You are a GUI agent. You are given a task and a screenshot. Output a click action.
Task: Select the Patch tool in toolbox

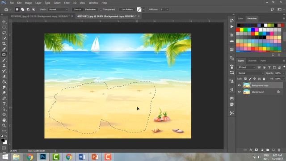4,55
